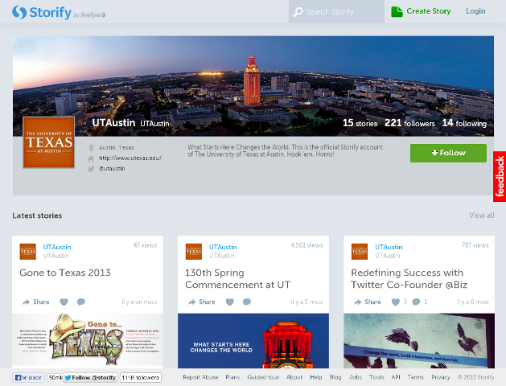Image resolution: width=506 pixels, height=386 pixels.
Task: Click UTAustin author name on Gone to Texas card
Action: point(57,247)
